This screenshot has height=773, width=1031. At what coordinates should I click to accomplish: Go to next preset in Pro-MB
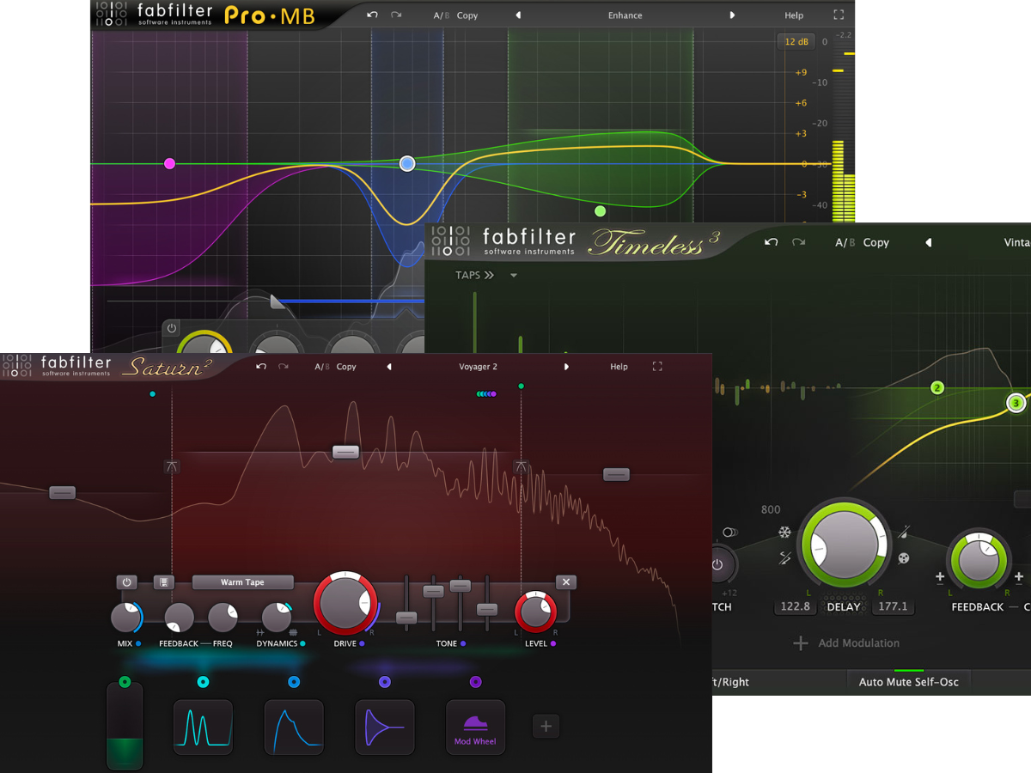732,15
